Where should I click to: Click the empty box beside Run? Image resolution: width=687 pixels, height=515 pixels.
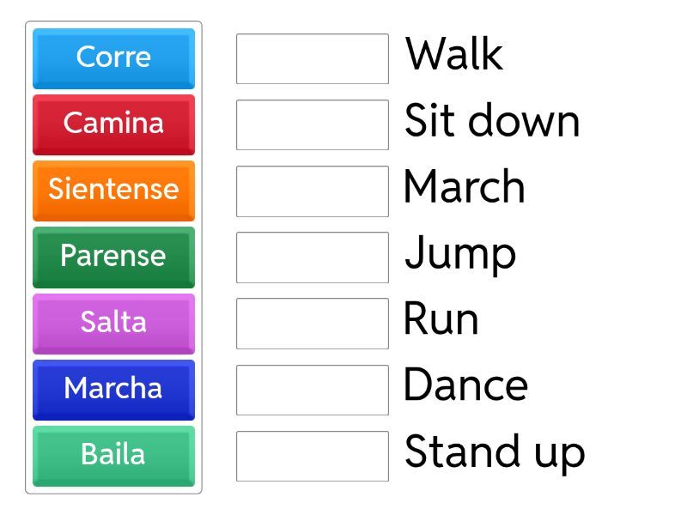[313, 324]
